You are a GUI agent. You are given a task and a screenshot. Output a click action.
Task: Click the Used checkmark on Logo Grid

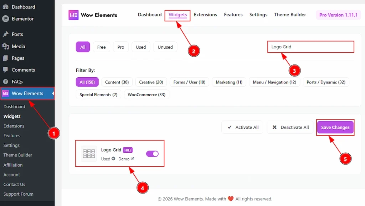(113, 159)
